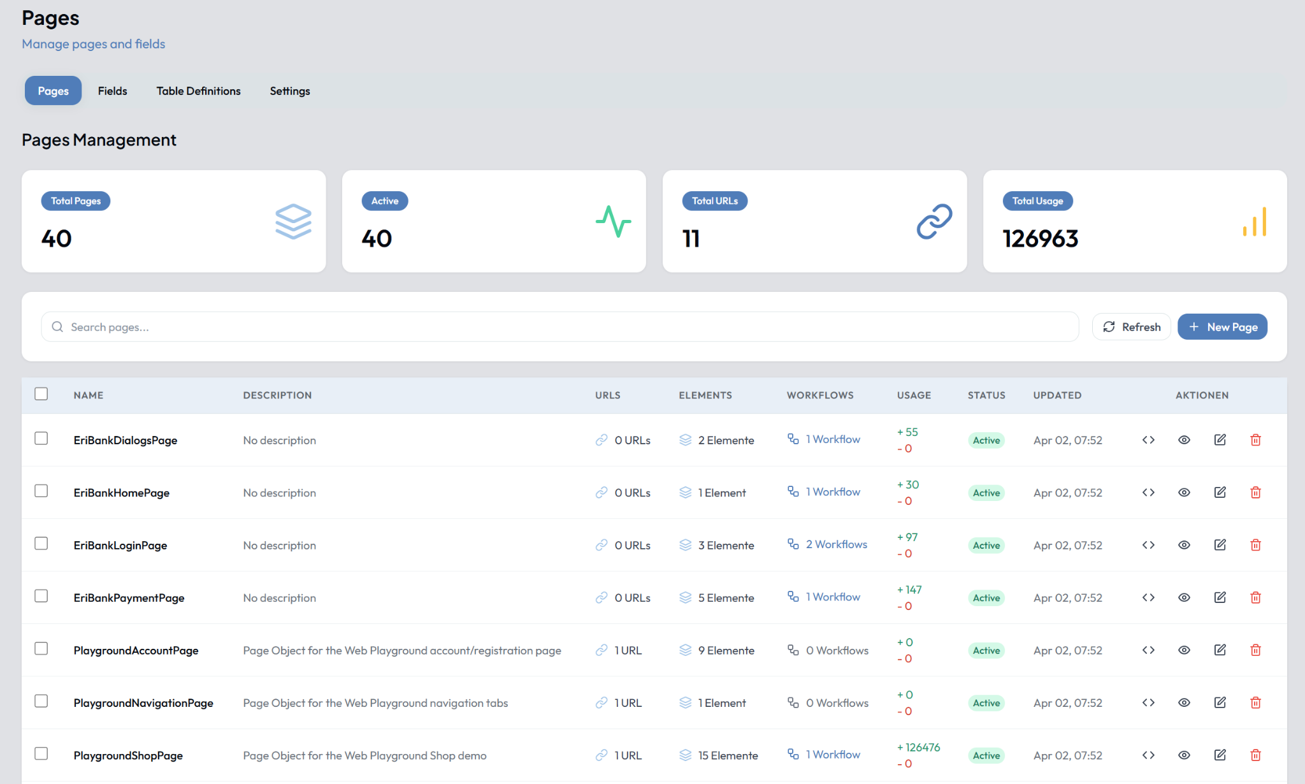This screenshot has height=784, width=1305.
Task: Delete PlaygroundAccountPage using trash icon
Action: point(1255,650)
